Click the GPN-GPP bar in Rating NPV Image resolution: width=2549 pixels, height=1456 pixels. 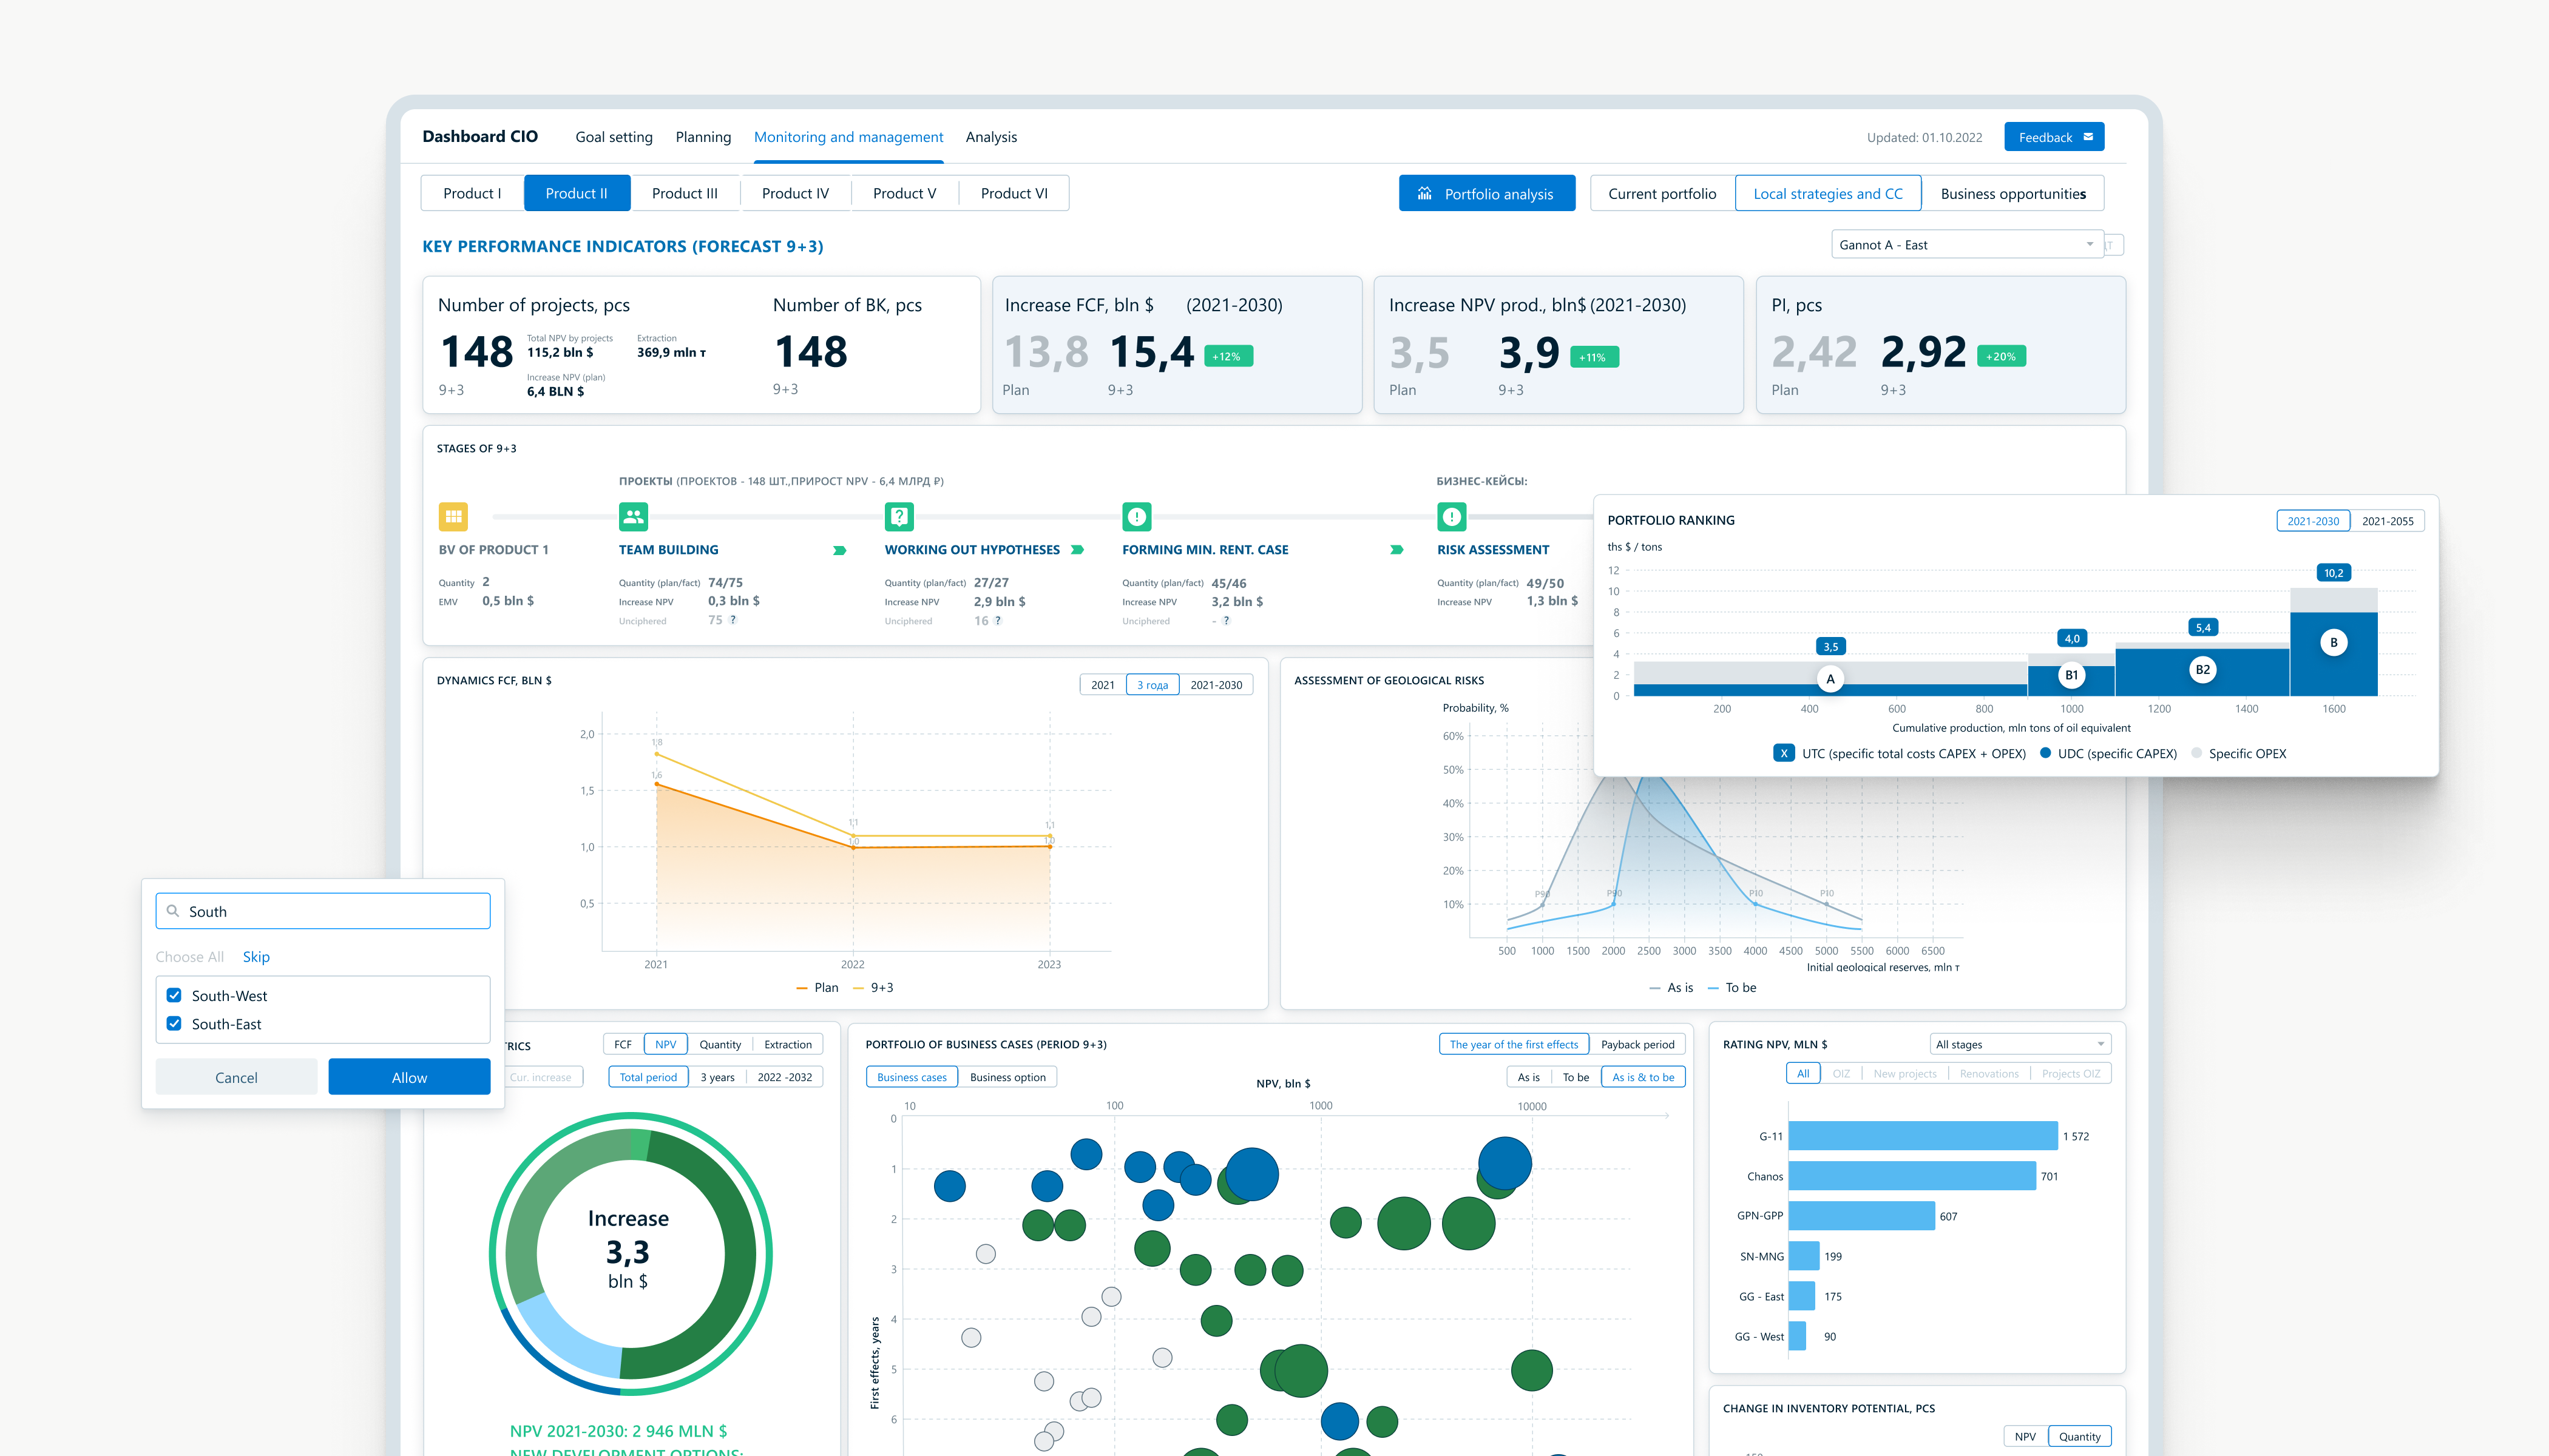1862,1216
